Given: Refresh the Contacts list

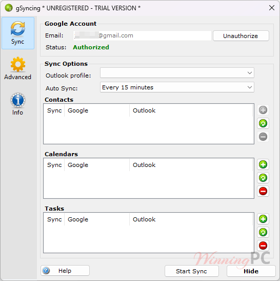Looking at the screenshot, I should pos(263,123).
